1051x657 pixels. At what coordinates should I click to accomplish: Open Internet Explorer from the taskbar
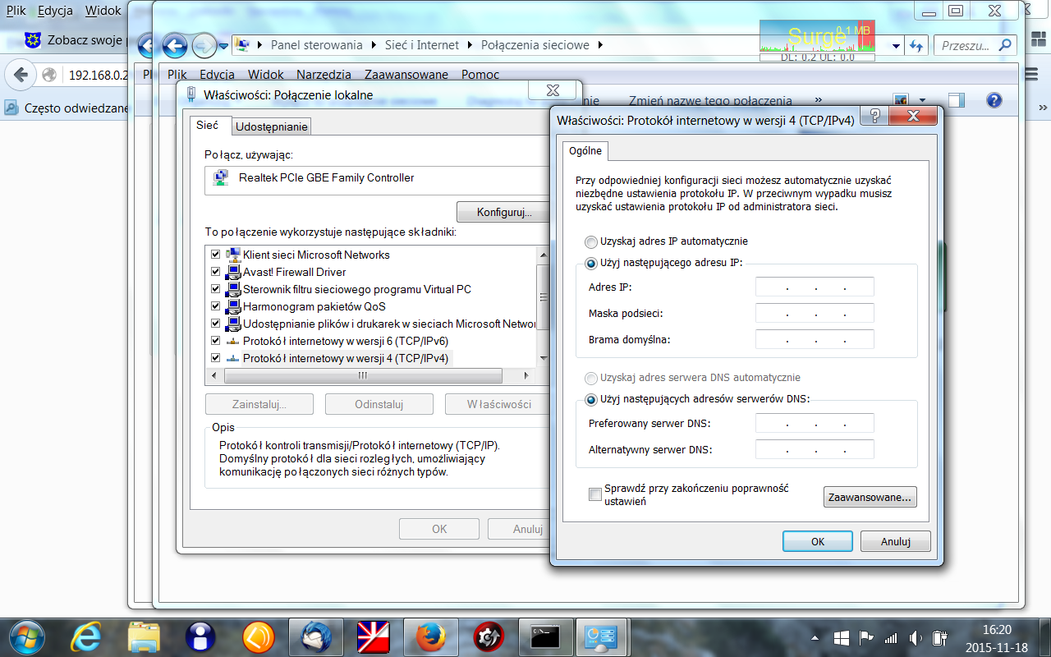point(86,636)
